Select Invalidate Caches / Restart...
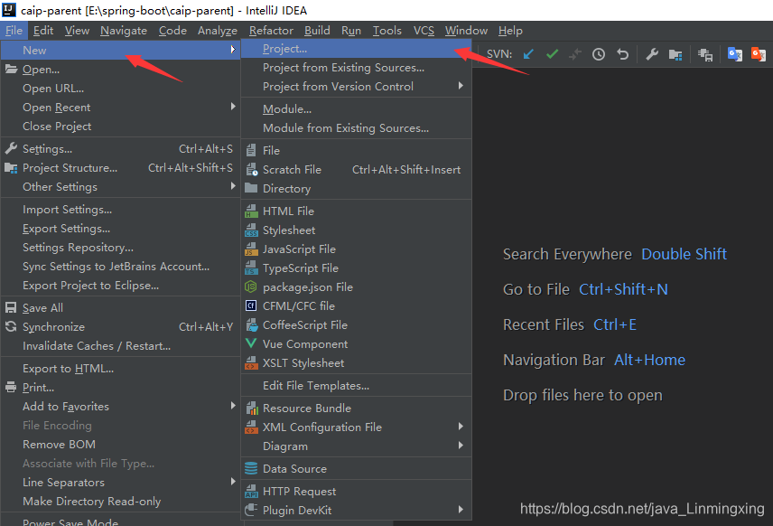 120,346
